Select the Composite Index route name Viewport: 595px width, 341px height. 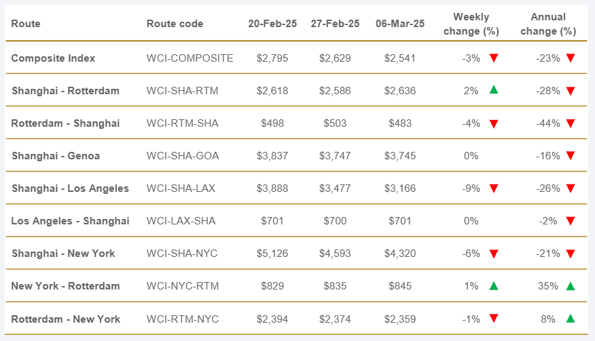click(53, 58)
